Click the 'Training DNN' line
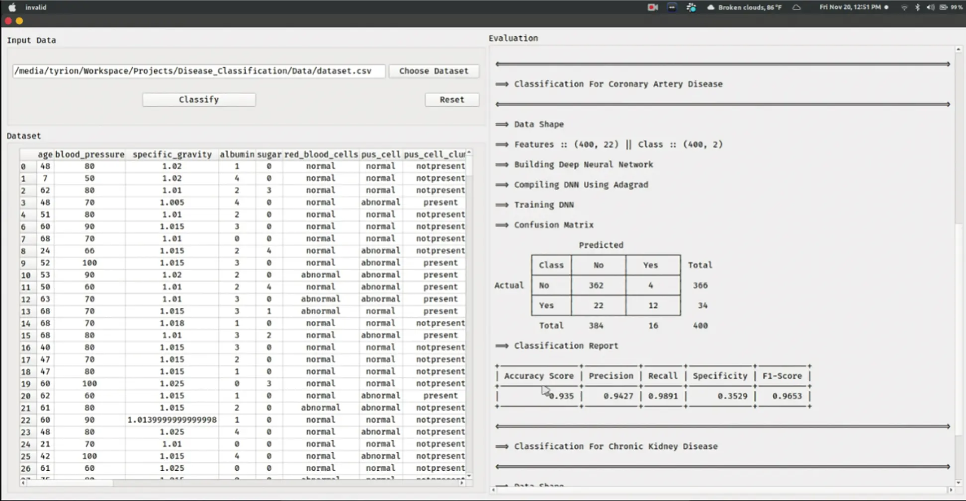The image size is (966, 501). [543, 205]
